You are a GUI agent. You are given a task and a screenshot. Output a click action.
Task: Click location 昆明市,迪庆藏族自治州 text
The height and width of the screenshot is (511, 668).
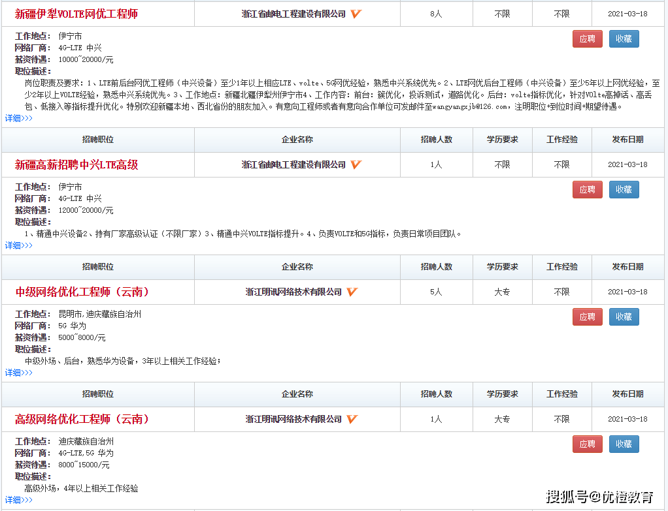click(100, 314)
